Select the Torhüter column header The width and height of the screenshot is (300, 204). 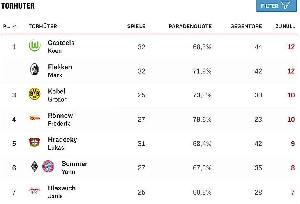[x=43, y=26]
